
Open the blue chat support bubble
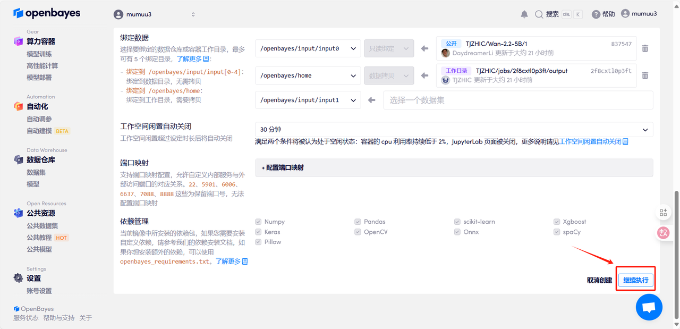pos(649,307)
